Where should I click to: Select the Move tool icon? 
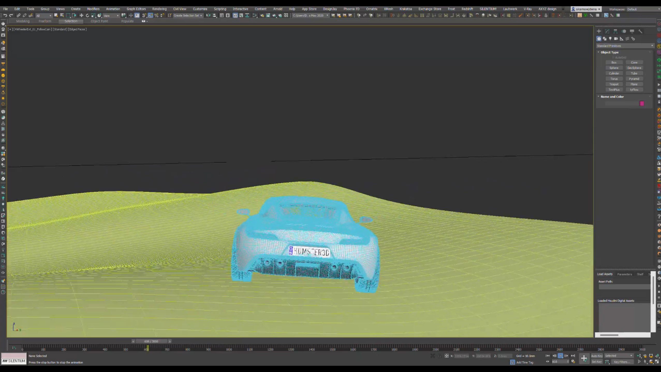point(81,16)
